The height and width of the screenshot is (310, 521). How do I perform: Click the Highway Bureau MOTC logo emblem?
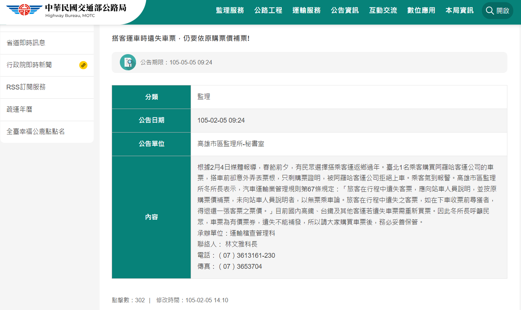pyautogui.click(x=24, y=10)
